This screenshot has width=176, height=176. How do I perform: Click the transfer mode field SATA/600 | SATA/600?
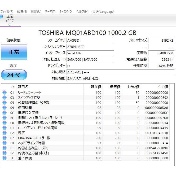pyautogui.click(x=90, y=59)
